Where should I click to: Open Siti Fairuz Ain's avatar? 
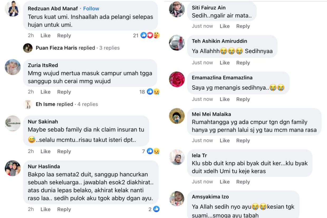point(177,9)
